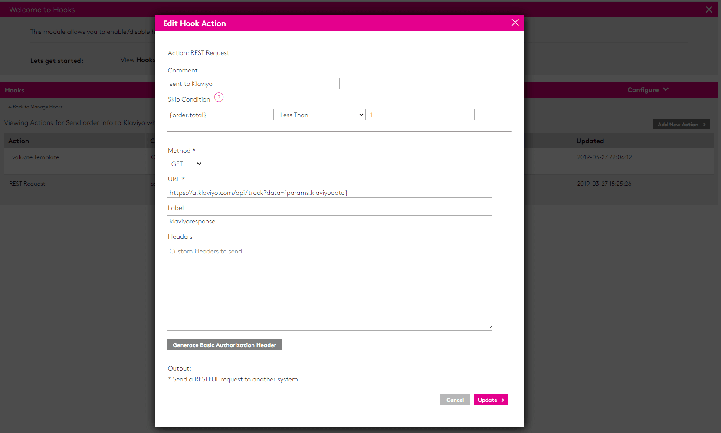Update the REST Request hook action
This screenshot has width=721, height=433.
[x=488, y=400]
